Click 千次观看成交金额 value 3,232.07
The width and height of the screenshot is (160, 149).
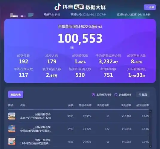click(108, 61)
